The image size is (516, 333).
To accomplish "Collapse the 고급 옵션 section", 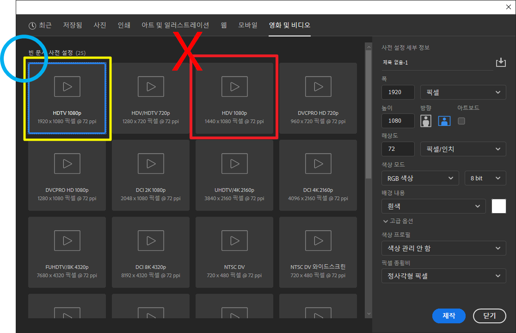I will (x=398, y=221).
